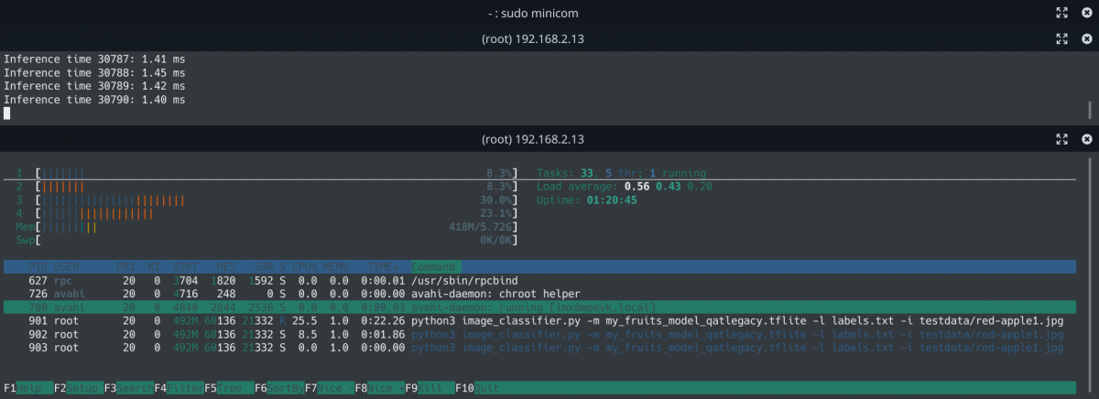Expand the upper 192.168.2.13 terminal pane
This screenshot has width=1099, height=399.
[1061, 38]
